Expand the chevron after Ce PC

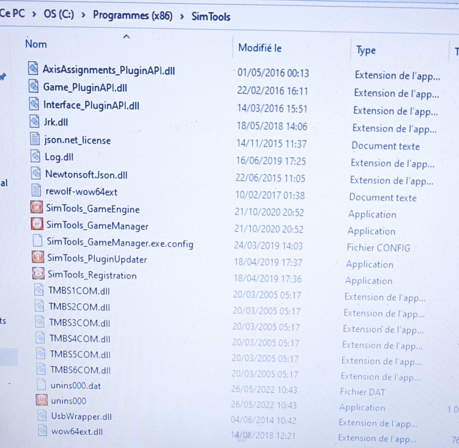[x=34, y=14]
